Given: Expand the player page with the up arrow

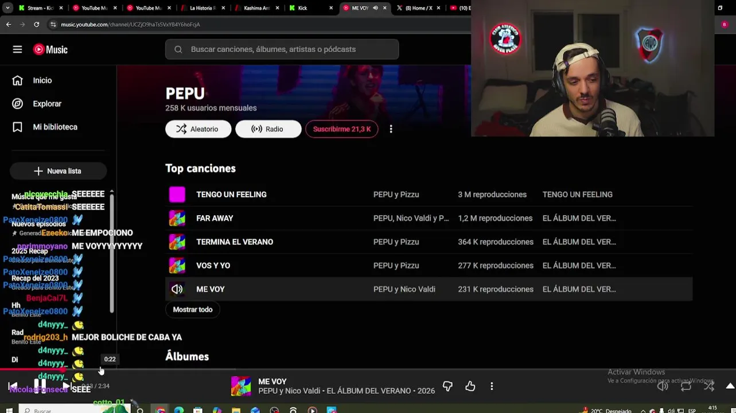Looking at the screenshot, I should pos(730,386).
